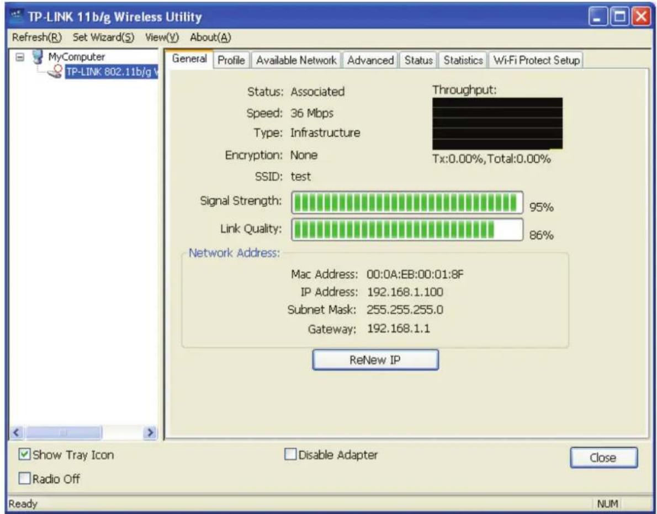Select the MyComputer tree label
This screenshot has width=657, height=514.
76,56
